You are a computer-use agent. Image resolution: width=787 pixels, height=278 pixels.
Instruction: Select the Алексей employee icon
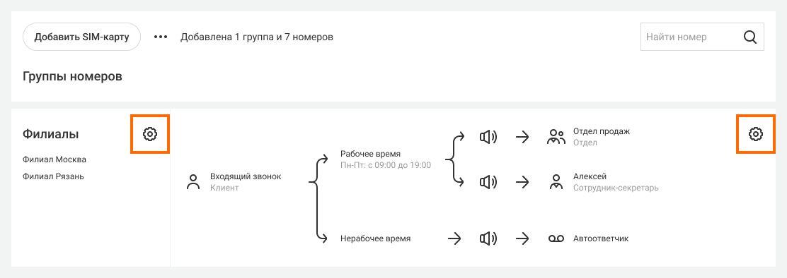[556, 183]
